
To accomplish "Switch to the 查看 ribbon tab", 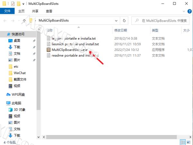I will click(49, 11).
